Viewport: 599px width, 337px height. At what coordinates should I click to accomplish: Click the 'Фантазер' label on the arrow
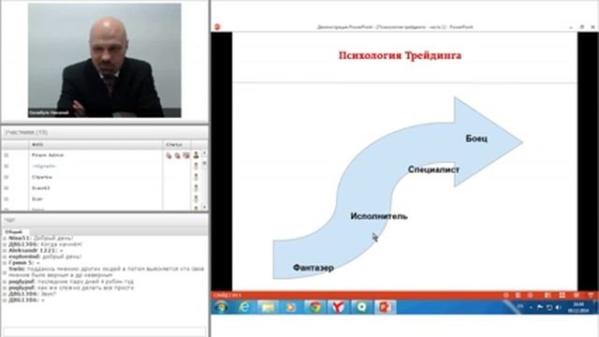click(x=314, y=268)
